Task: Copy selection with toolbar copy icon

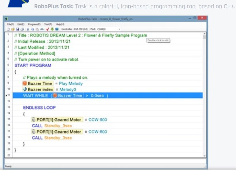Action: pyautogui.click(x=33, y=29)
